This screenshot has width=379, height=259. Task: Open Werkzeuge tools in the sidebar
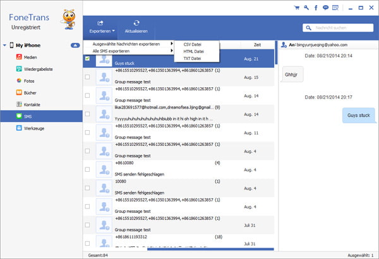[34, 128]
